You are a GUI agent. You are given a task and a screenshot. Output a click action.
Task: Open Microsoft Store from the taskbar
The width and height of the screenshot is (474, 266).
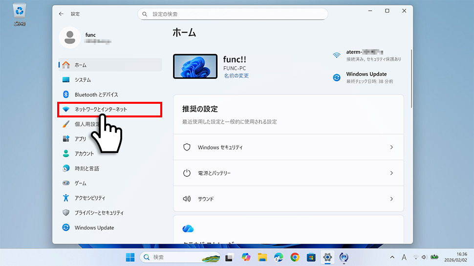pos(311,257)
